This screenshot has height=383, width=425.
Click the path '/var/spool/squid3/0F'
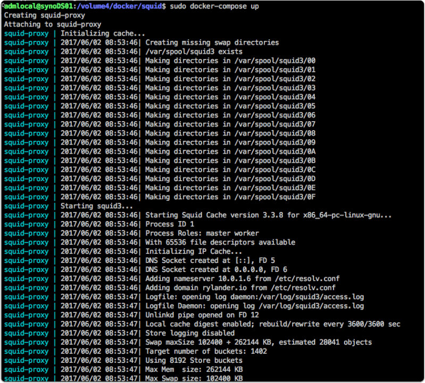tap(275, 197)
